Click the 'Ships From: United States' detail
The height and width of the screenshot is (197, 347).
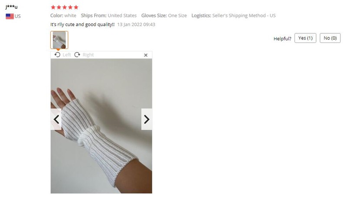(109, 16)
